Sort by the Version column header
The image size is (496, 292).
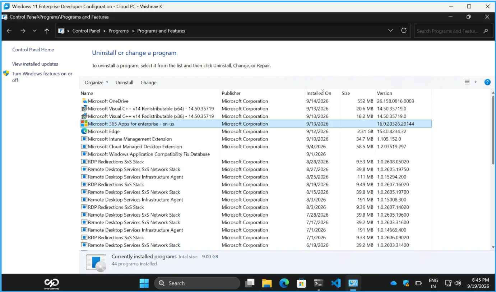(x=384, y=93)
